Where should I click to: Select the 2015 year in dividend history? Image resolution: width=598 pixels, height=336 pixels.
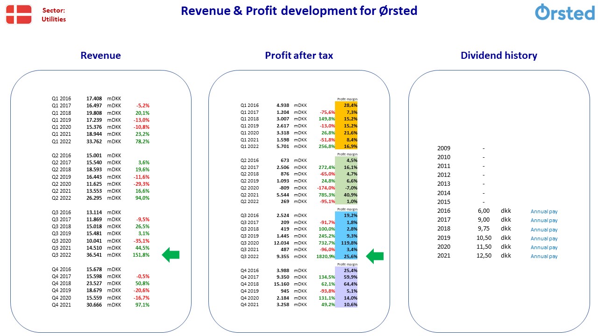tap(444, 202)
